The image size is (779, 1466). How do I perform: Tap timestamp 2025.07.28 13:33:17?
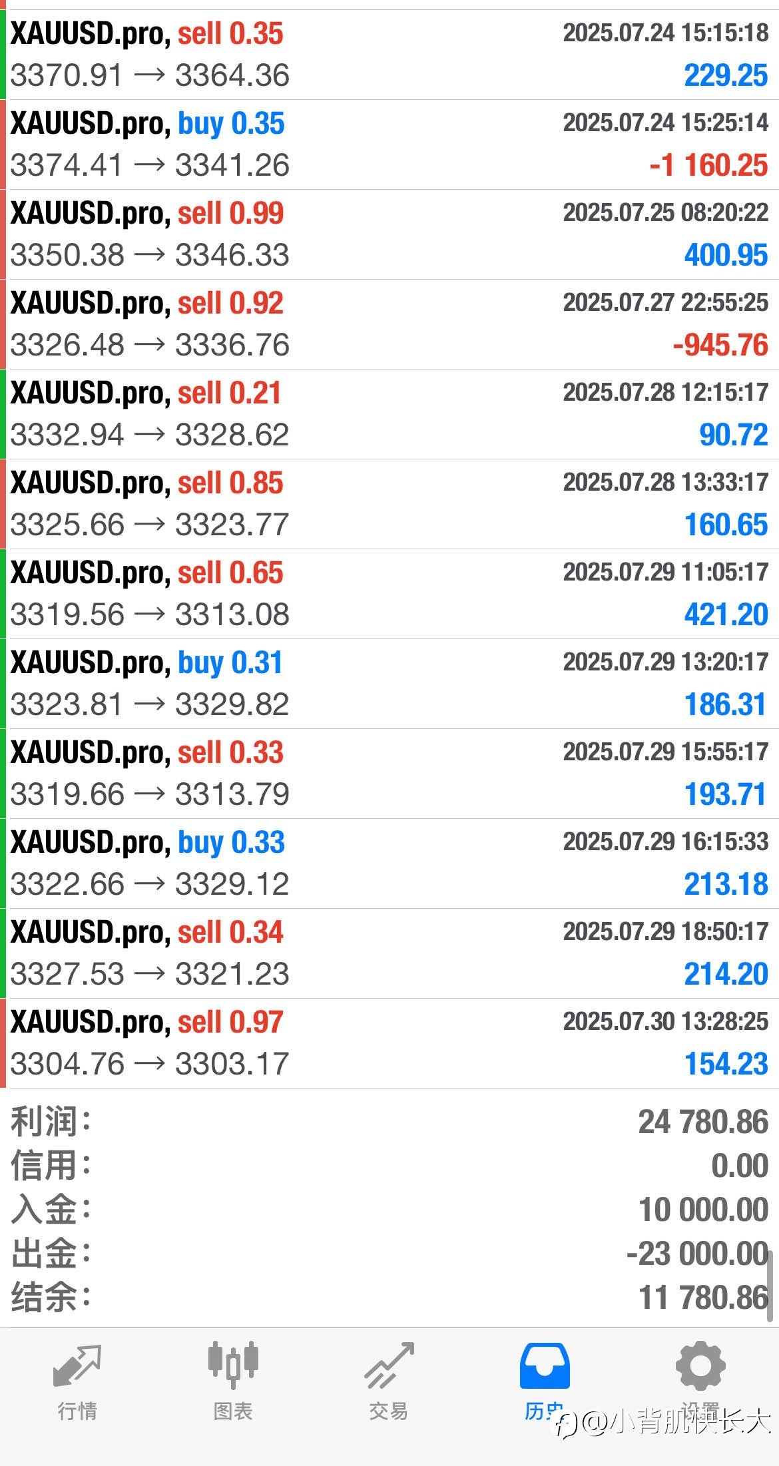pos(666,482)
